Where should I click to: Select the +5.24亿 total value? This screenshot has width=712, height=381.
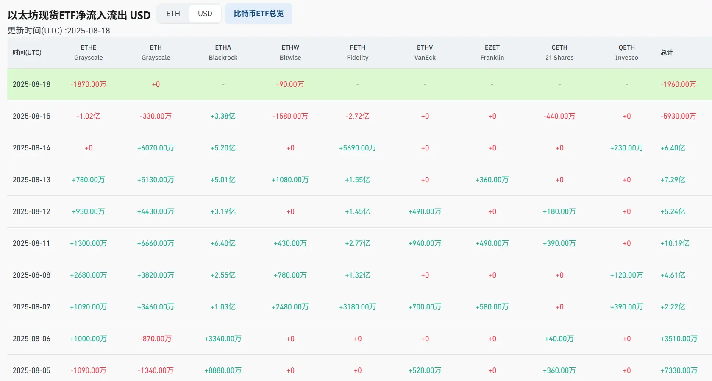tap(673, 211)
